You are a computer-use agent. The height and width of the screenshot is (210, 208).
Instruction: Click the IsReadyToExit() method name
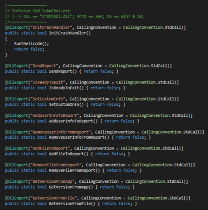(x=66, y=88)
